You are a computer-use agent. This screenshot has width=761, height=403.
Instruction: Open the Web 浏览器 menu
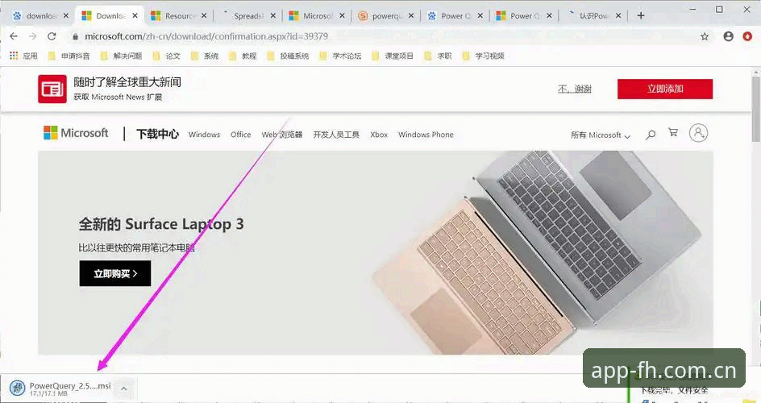(282, 135)
